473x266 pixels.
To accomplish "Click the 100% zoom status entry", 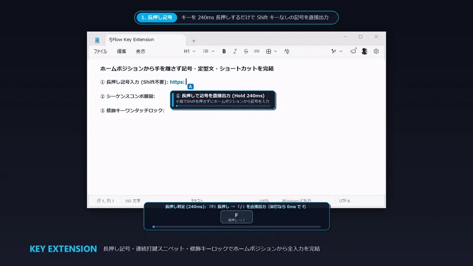I will pos(264,201).
